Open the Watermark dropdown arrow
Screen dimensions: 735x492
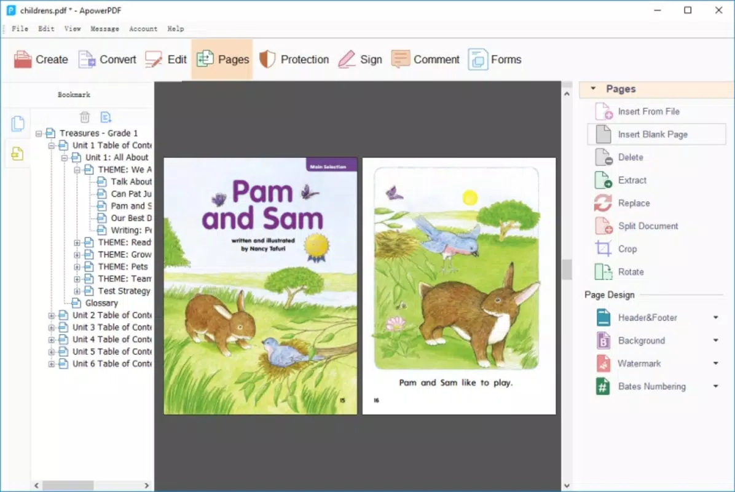[x=716, y=363]
